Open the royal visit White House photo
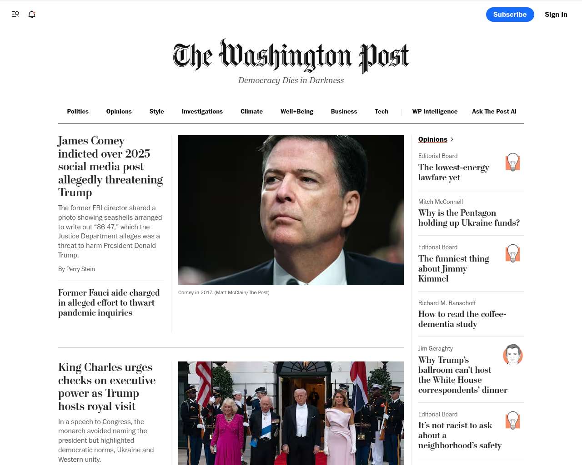This screenshot has height=465, width=582. point(291,413)
